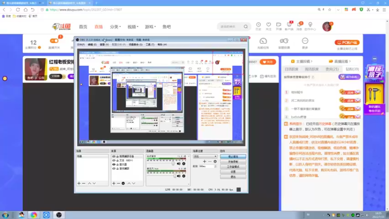The width and height of the screenshot is (389, 219).
Task: Toggle lock on 显示器 source
Action: click(117, 164)
